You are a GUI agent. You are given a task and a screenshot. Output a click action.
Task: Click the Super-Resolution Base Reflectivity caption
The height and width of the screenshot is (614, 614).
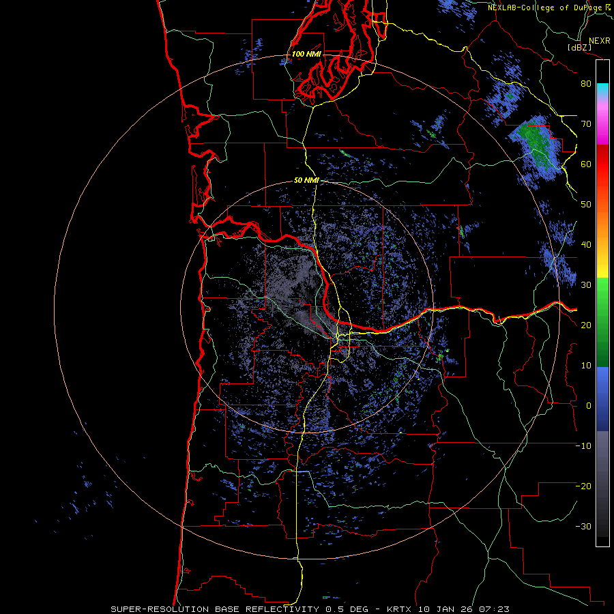pos(310,609)
